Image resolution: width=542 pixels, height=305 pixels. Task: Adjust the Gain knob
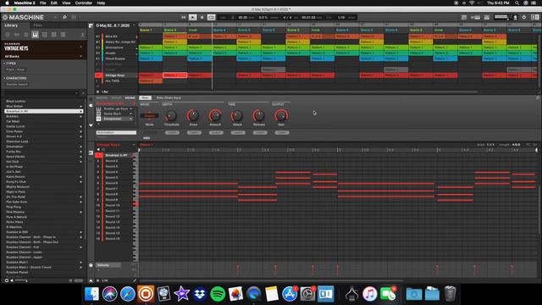point(281,116)
